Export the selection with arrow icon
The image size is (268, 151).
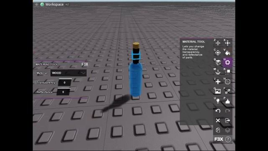[227, 120]
